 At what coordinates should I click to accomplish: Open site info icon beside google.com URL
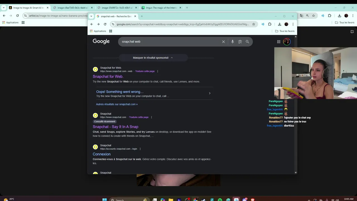pyautogui.click(x=113, y=24)
